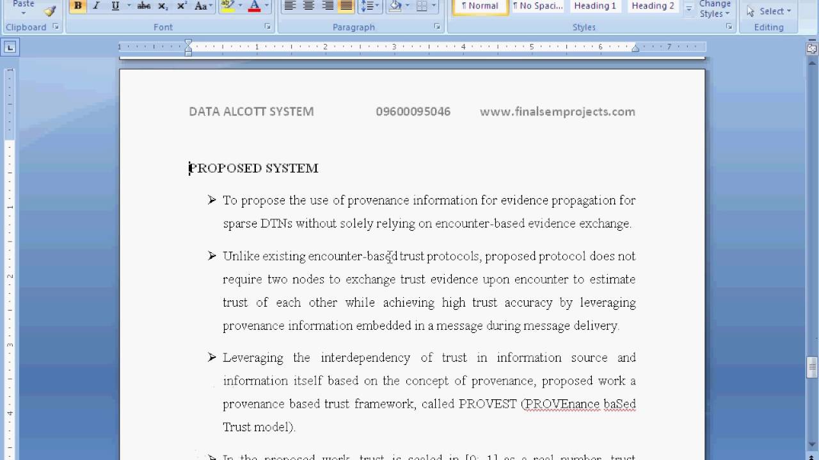Viewport: 819px width, 460px height.
Task: Click header text DATA ALCOTT SYSTEM
Action: (251, 112)
